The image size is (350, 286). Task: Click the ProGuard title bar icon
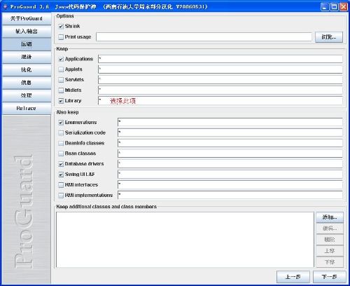[x=5, y=6]
